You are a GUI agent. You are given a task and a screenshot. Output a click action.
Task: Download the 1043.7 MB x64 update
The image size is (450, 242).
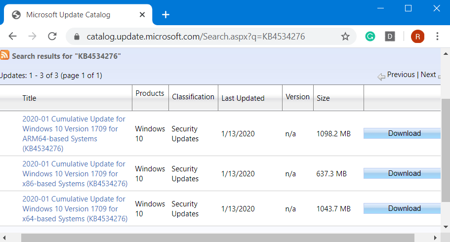[402, 208]
